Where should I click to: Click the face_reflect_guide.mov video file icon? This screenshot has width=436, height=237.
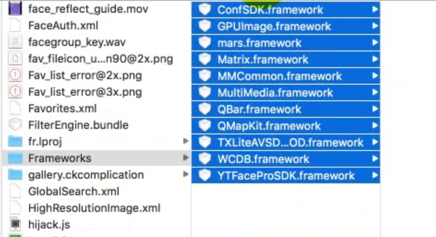pos(15,9)
